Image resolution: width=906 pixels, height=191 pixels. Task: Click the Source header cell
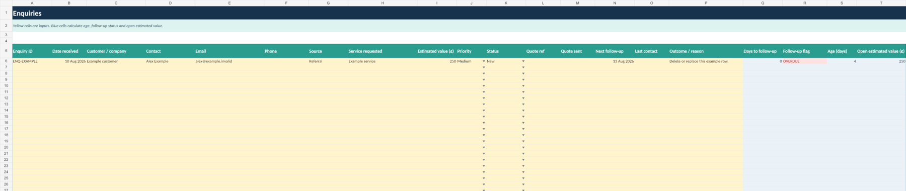(x=328, y=51)
